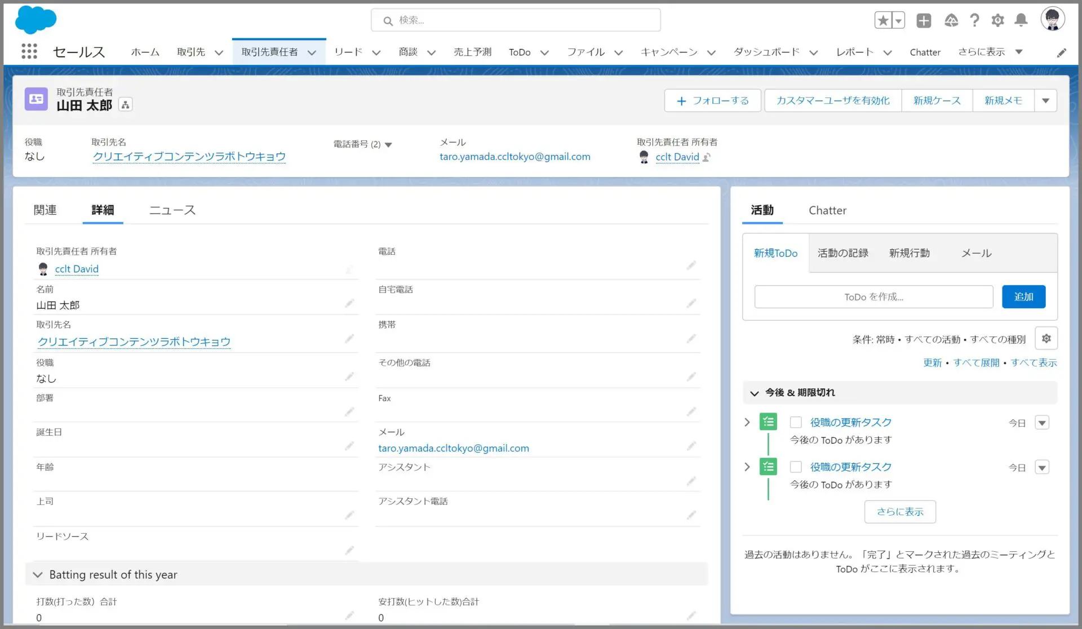
Task: Check the second 役職の更新タスク checkbox
Action: [x=796, y=467]
